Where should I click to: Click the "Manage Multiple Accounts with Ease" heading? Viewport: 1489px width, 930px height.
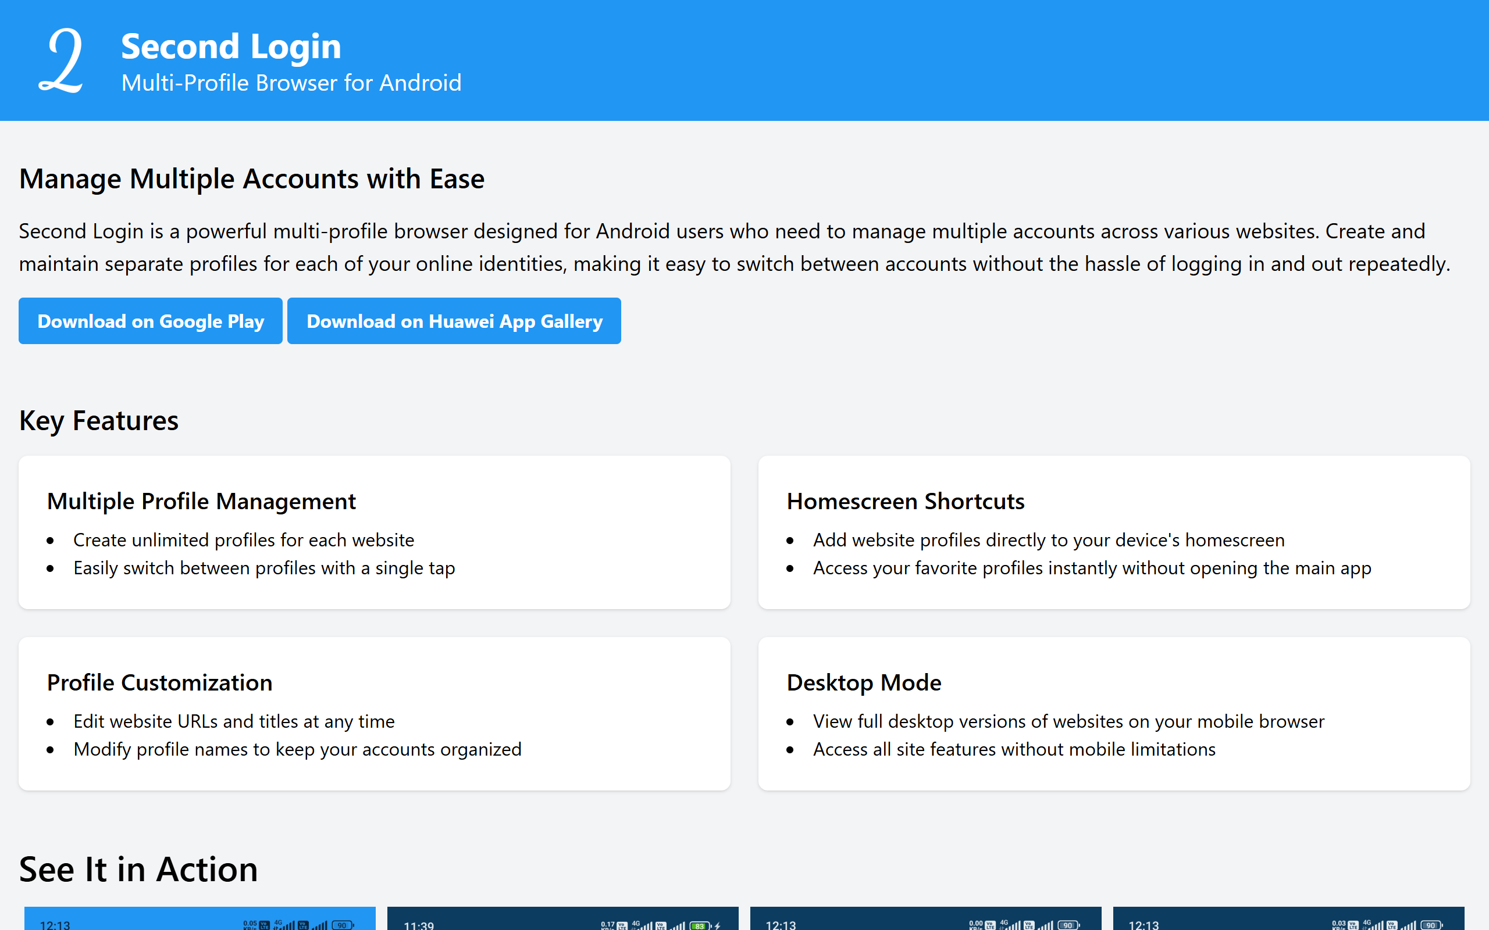click(252, 179)
